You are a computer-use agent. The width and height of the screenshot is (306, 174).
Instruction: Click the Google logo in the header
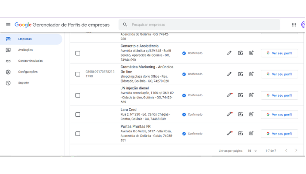(23, 25)
